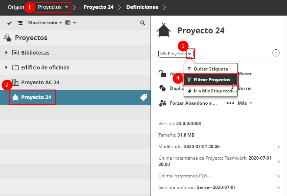
Task: Click the Server-2020-07-01 host name
Action: pos(216,187)
